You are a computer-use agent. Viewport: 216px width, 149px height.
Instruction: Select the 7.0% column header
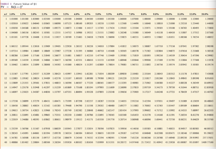[132, 14]
